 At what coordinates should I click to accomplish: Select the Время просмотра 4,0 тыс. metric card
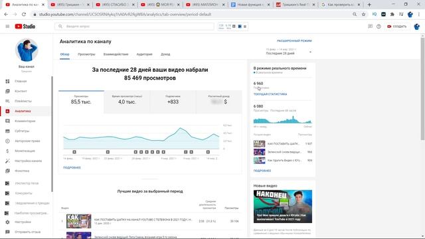click(x=127, y=102)
